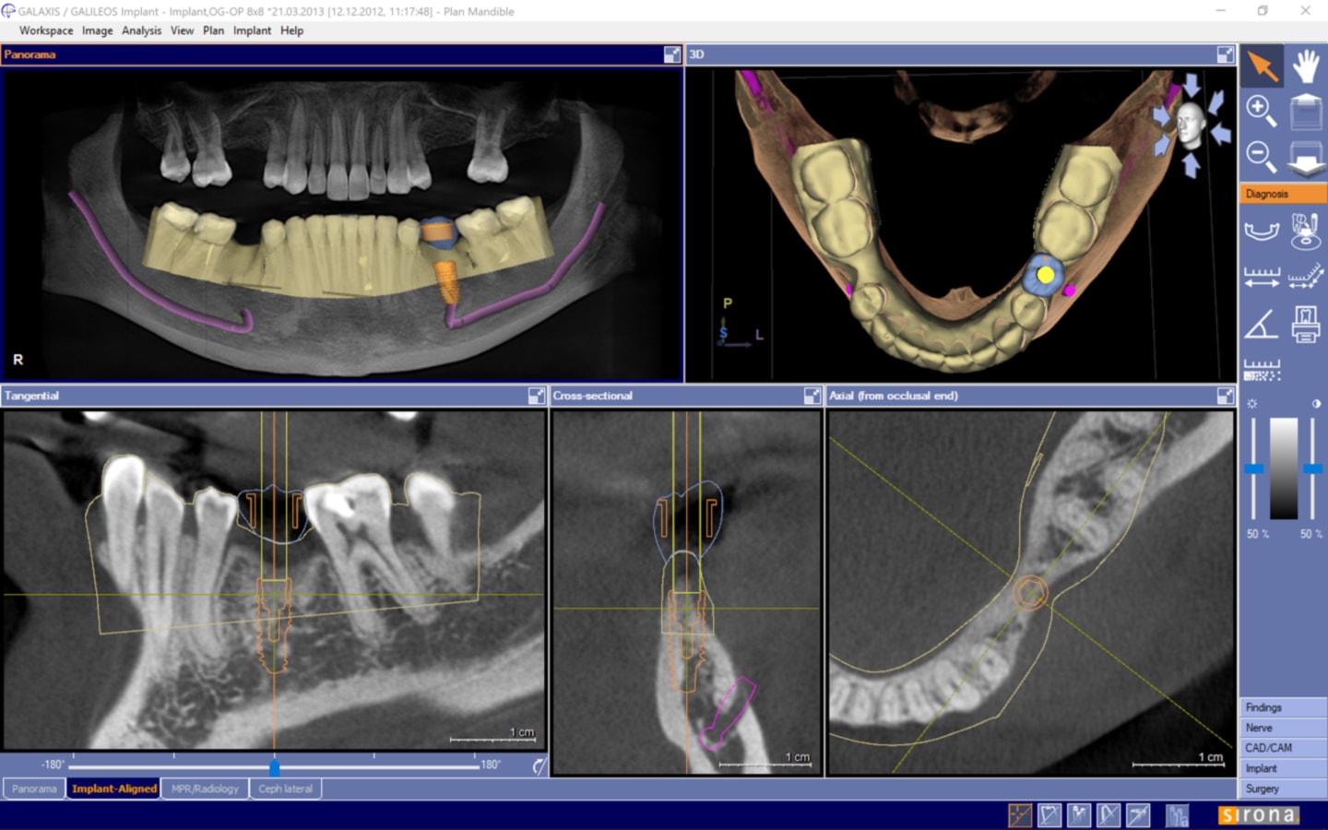The image size is (1328, 830).
Task: Switch to the MPR/Radiology tab
Action: coord(205,788)
